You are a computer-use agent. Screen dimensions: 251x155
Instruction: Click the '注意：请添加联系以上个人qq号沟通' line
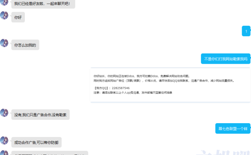133,93
